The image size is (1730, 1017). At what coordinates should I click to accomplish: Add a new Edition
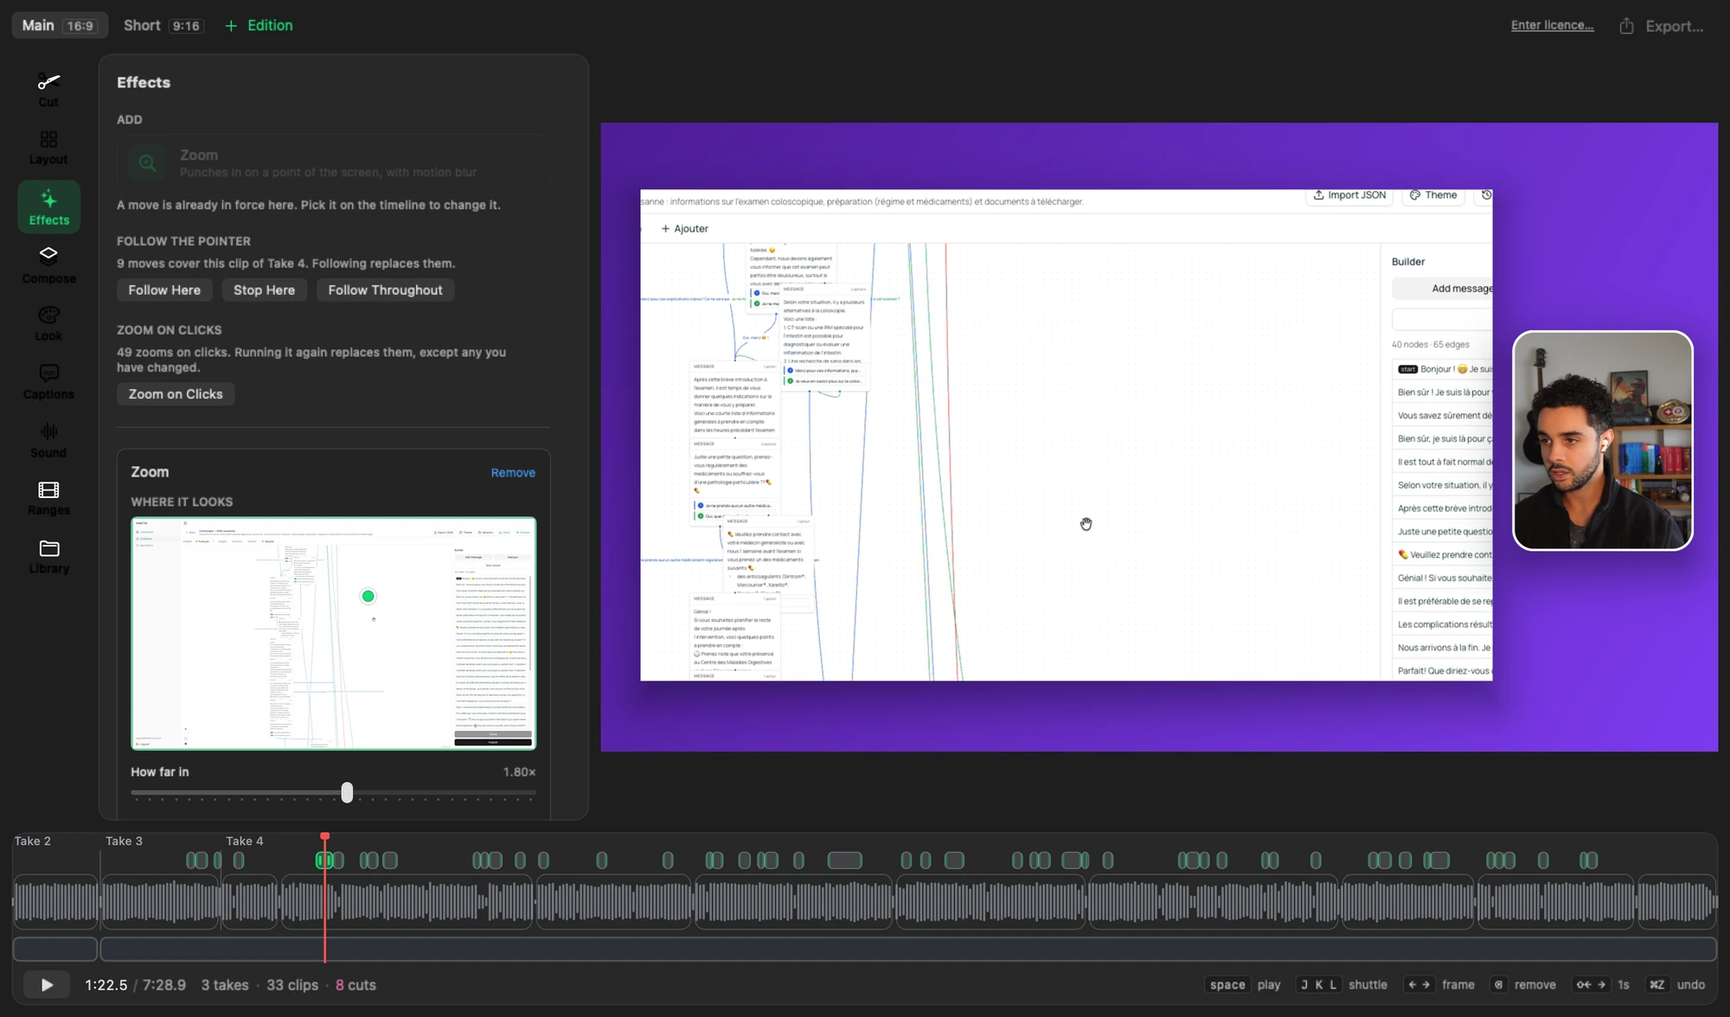pyautogui.click(x=259, y=25)
